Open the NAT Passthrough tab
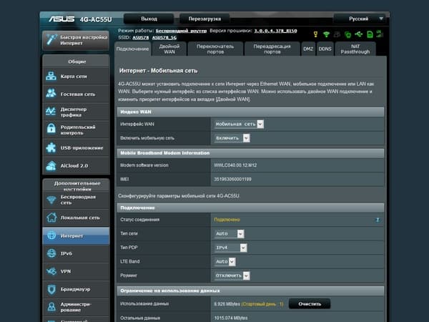Image resolution: width=429 pixels, height=322 pixels. (x=356, y=48)
